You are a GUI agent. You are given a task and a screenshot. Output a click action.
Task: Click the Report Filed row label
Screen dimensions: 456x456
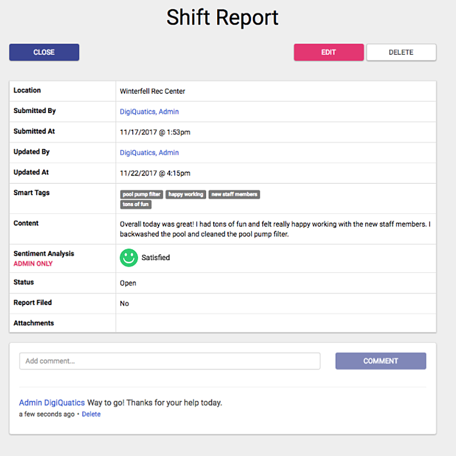(33, 303)
